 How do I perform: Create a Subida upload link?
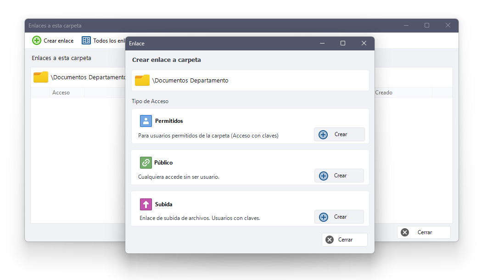pos(339,217)
